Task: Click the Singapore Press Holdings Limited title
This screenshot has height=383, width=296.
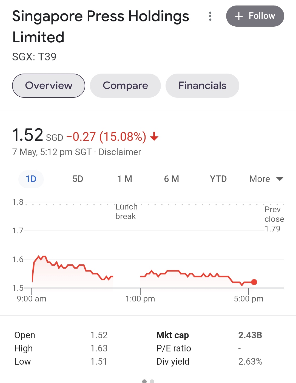Action: click(101, 27)
